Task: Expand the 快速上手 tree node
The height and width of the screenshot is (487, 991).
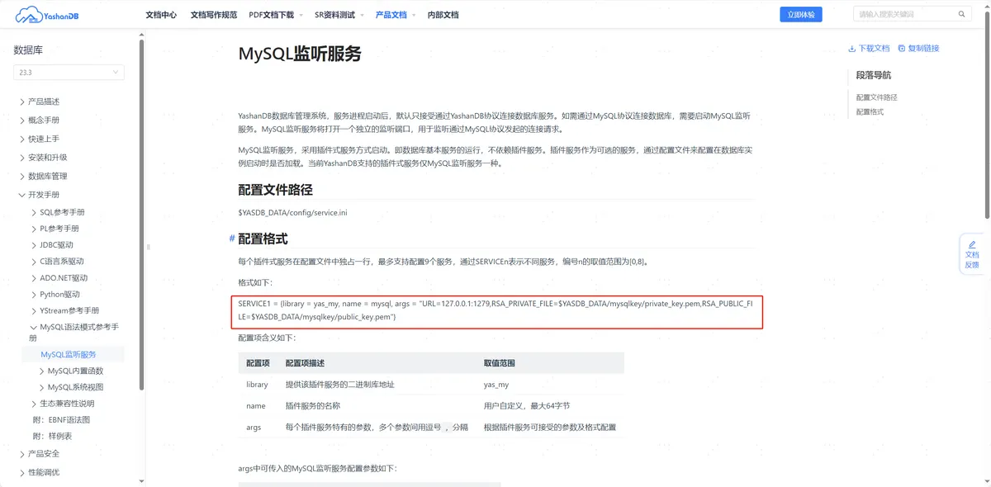Action: click(x=21, y=139)
